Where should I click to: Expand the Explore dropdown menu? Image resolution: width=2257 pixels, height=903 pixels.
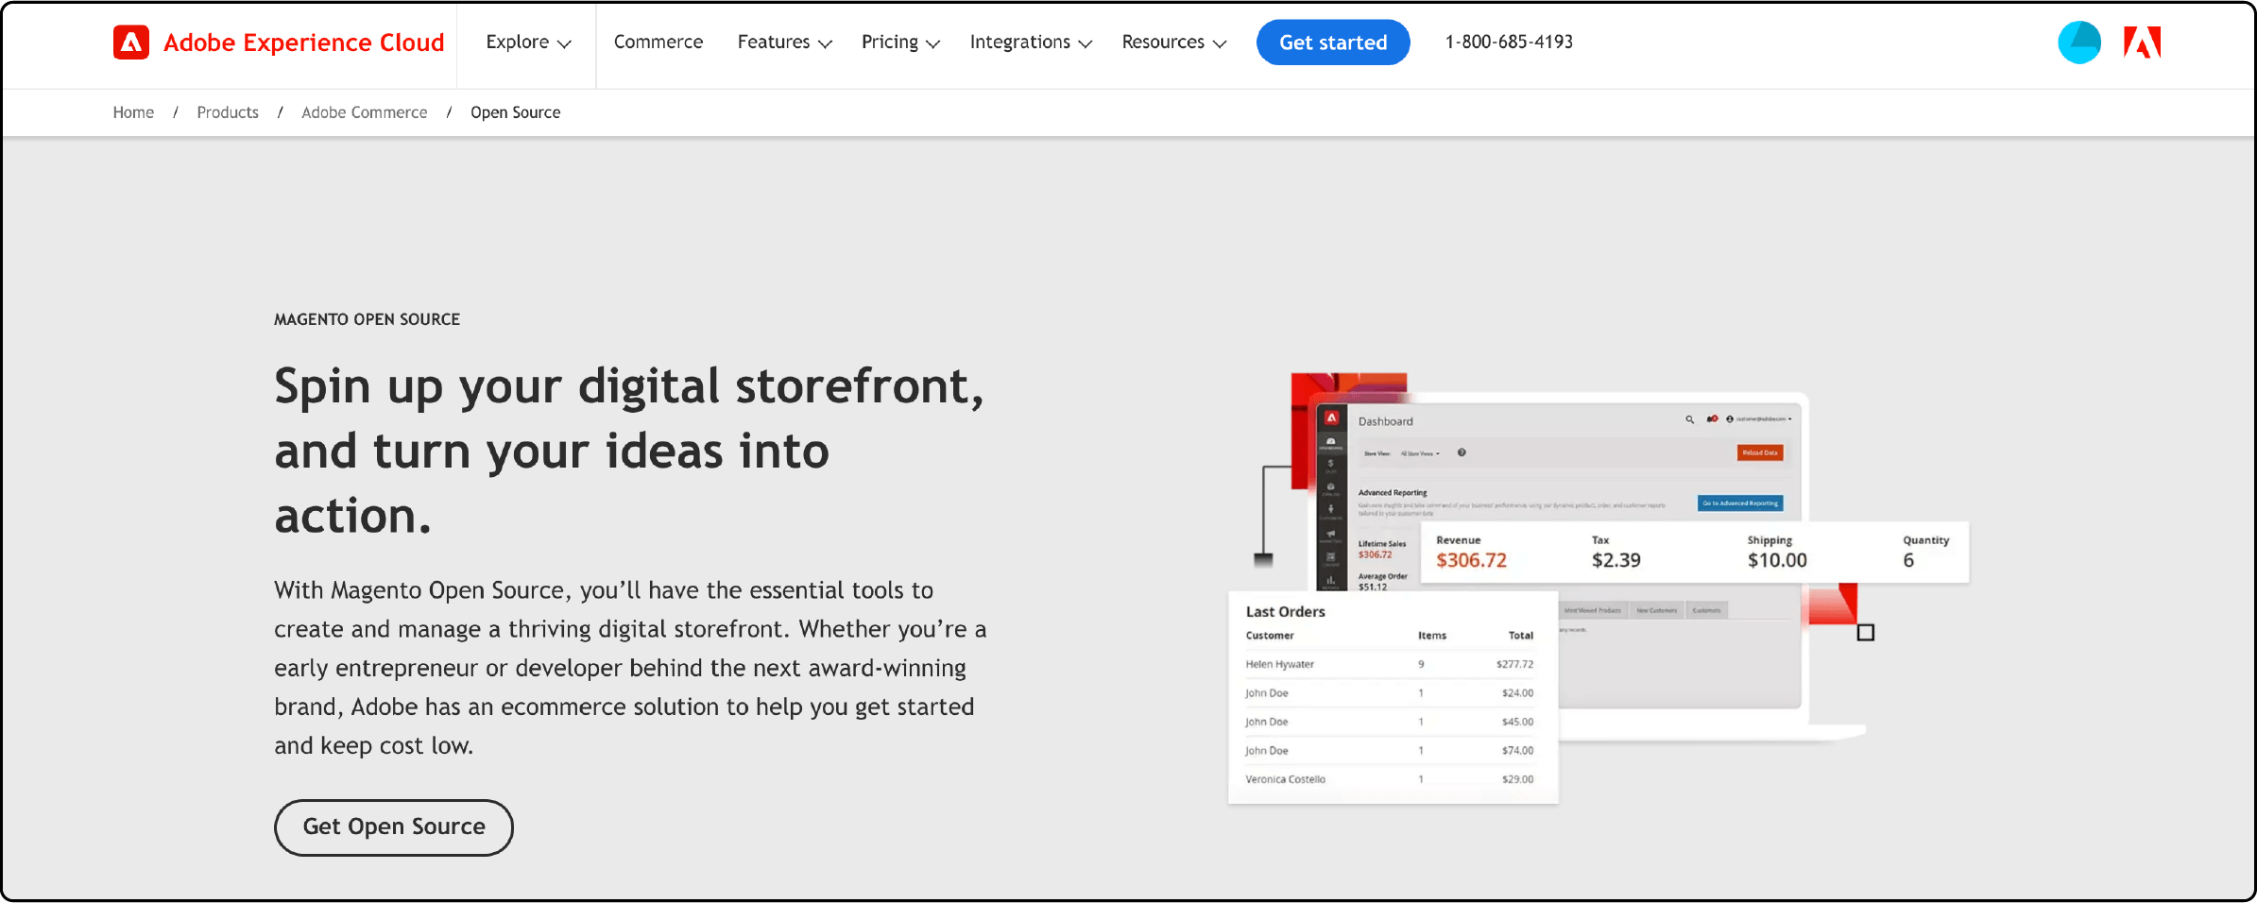528,43
